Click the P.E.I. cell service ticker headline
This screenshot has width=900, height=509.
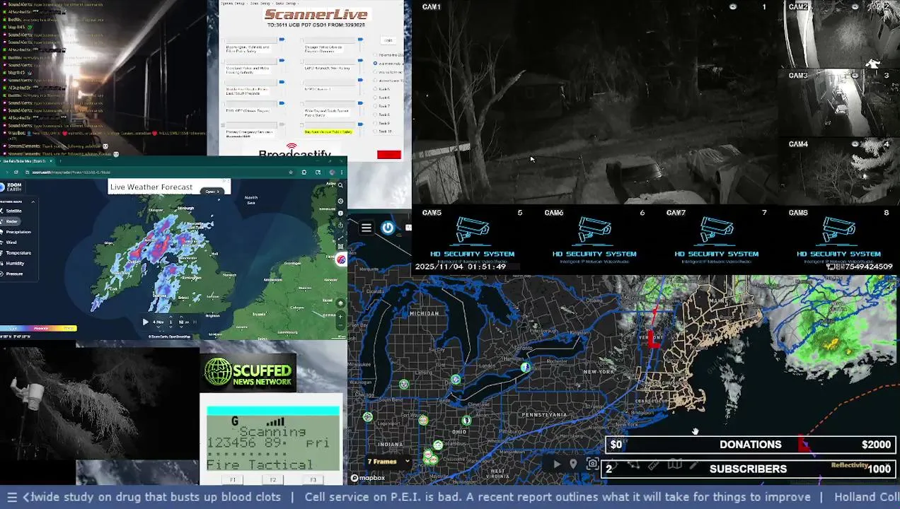click(558, 497)
